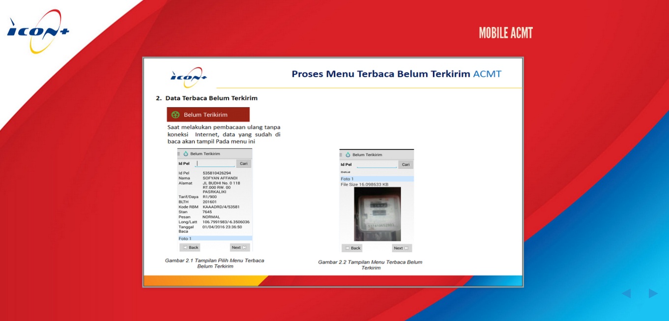
Task: Click BLTH value 201601
Action: coord(209,202)
